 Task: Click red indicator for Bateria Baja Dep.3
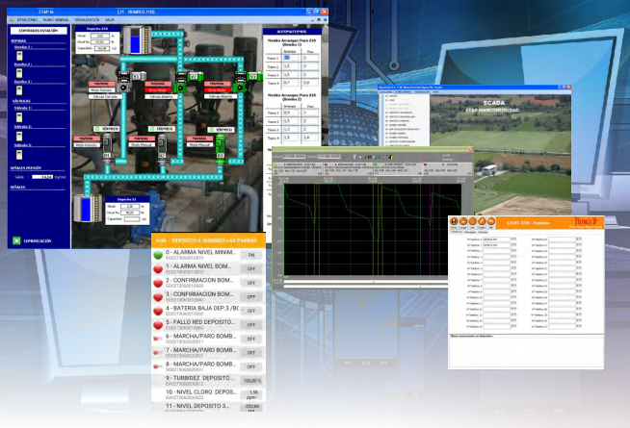click(x=158, y=311)
